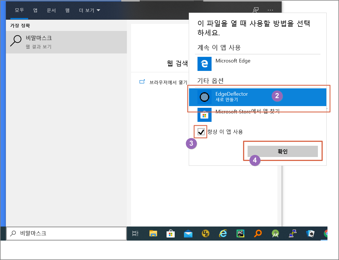Click the feedback icon in search header
The image size is (339, 260).
pyautogui.click(x=255, y=10)
